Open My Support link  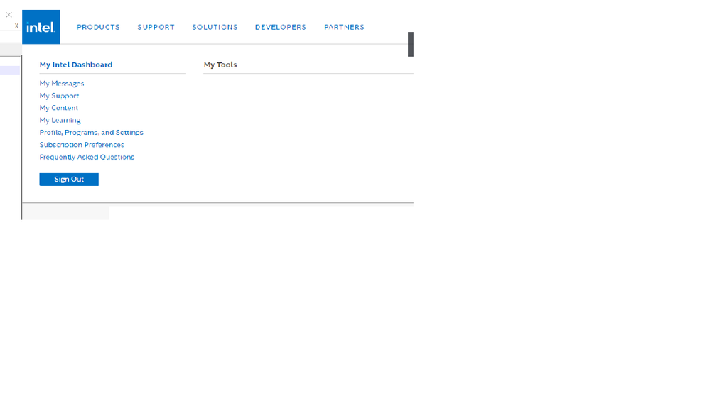59,96
